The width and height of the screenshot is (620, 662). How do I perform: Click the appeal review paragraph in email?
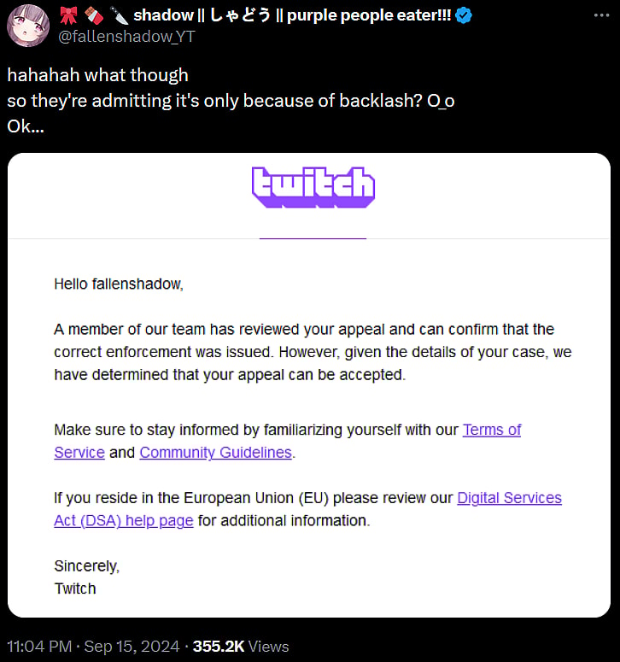(312, 351)
